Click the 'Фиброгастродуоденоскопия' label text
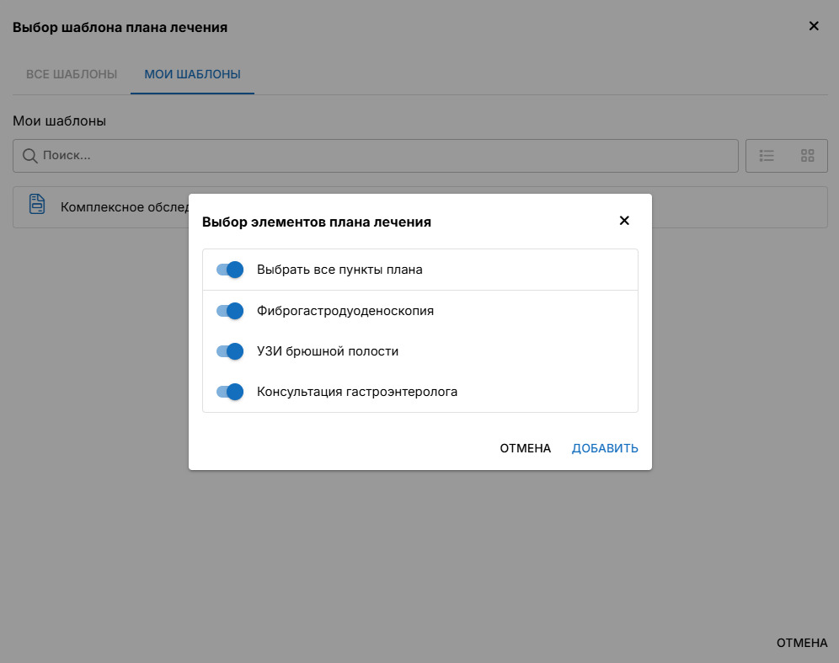Image resolution: width=839 pixels, height=663 pixels. click(x=345, y=311)
